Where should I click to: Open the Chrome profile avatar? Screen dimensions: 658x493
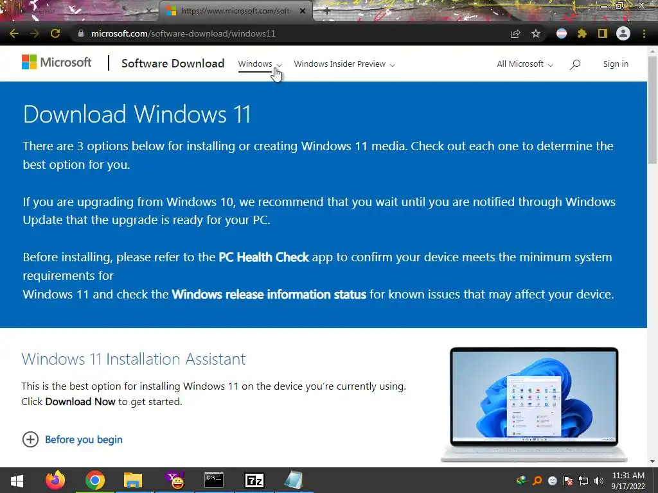pyautogui.click(x=623, y=33)
